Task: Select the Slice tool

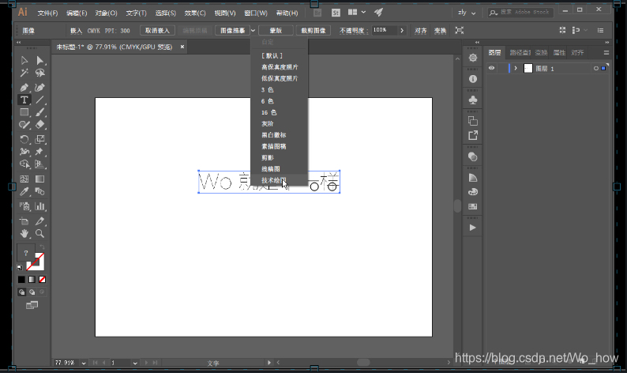Action: (x=40, y=221)
